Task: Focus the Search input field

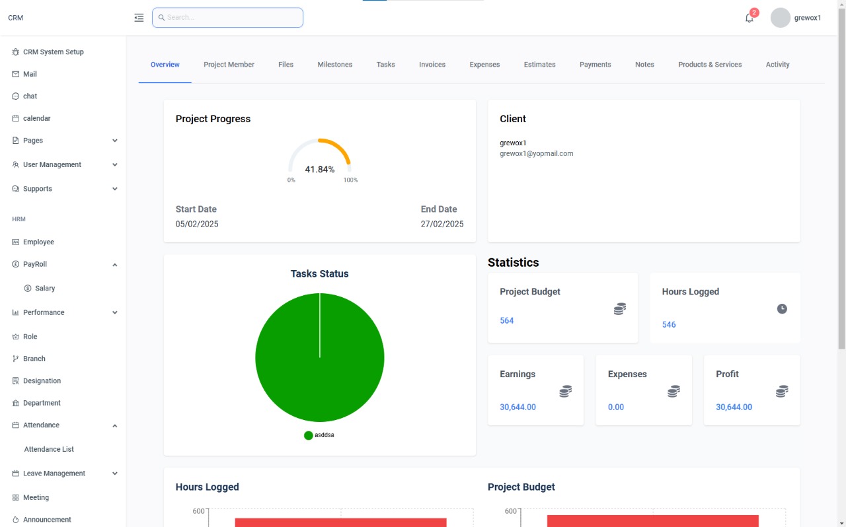Action: pyautogui.click(x=227, y=18)
